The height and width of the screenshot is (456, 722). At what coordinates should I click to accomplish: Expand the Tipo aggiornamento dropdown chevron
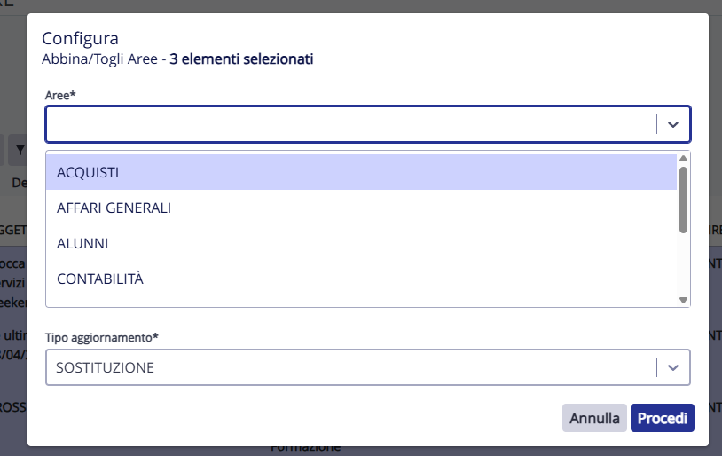(673, 367)
